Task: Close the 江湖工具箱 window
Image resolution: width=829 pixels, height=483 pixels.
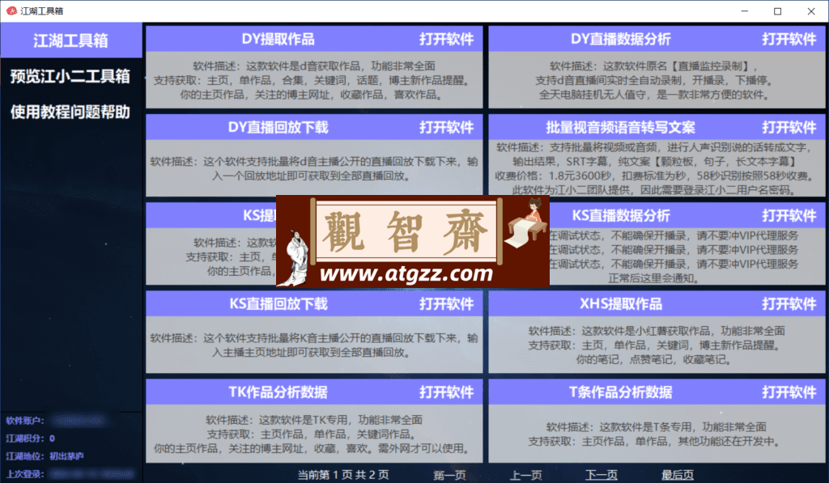Action: coord(811,11)
